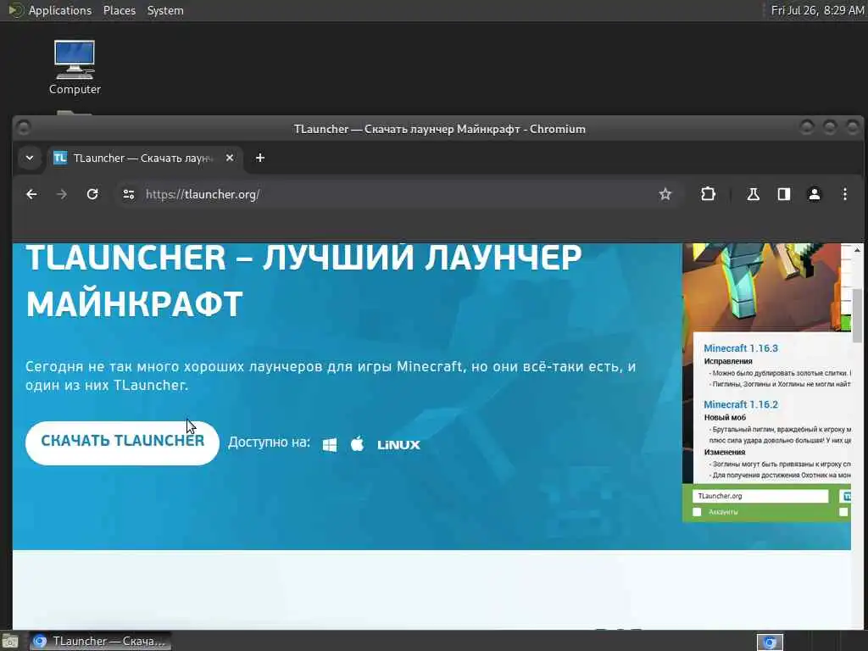Click the Apple platform icon
868x651 pixels.
[358, 444]
